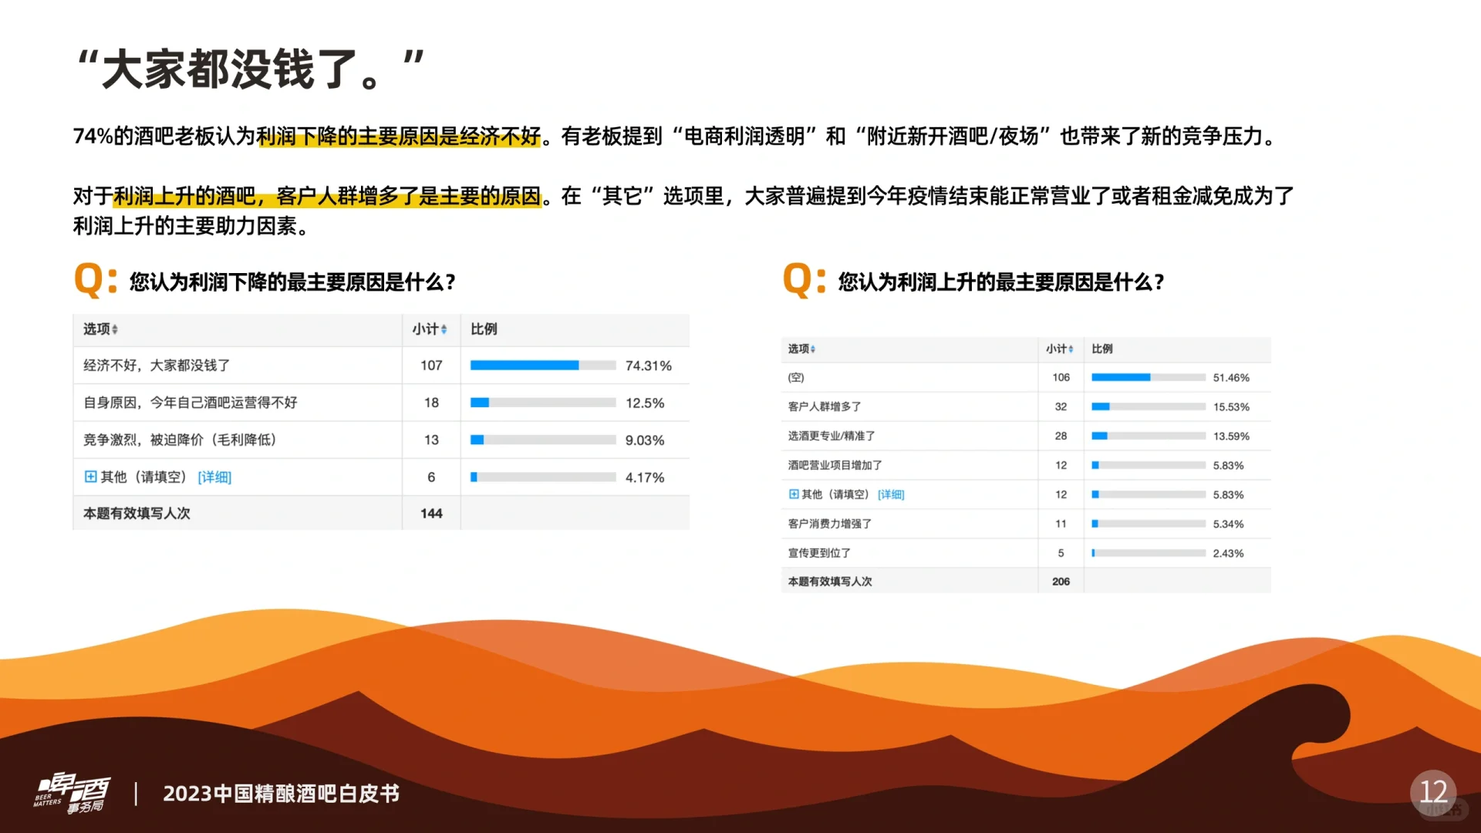Click the 74.31% blue progress bar
The width and height of the screenshot is (1481, 833).
(x=525, y=366)
